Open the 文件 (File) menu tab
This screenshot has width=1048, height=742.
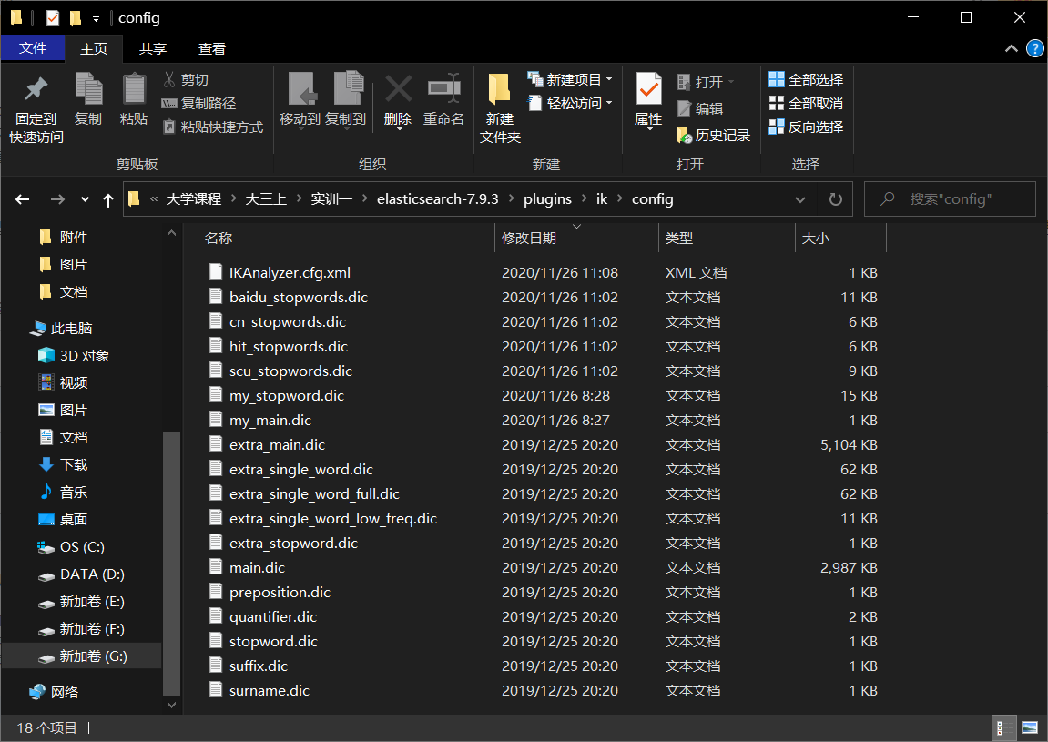pyautogui.click(x=33, y=48)
